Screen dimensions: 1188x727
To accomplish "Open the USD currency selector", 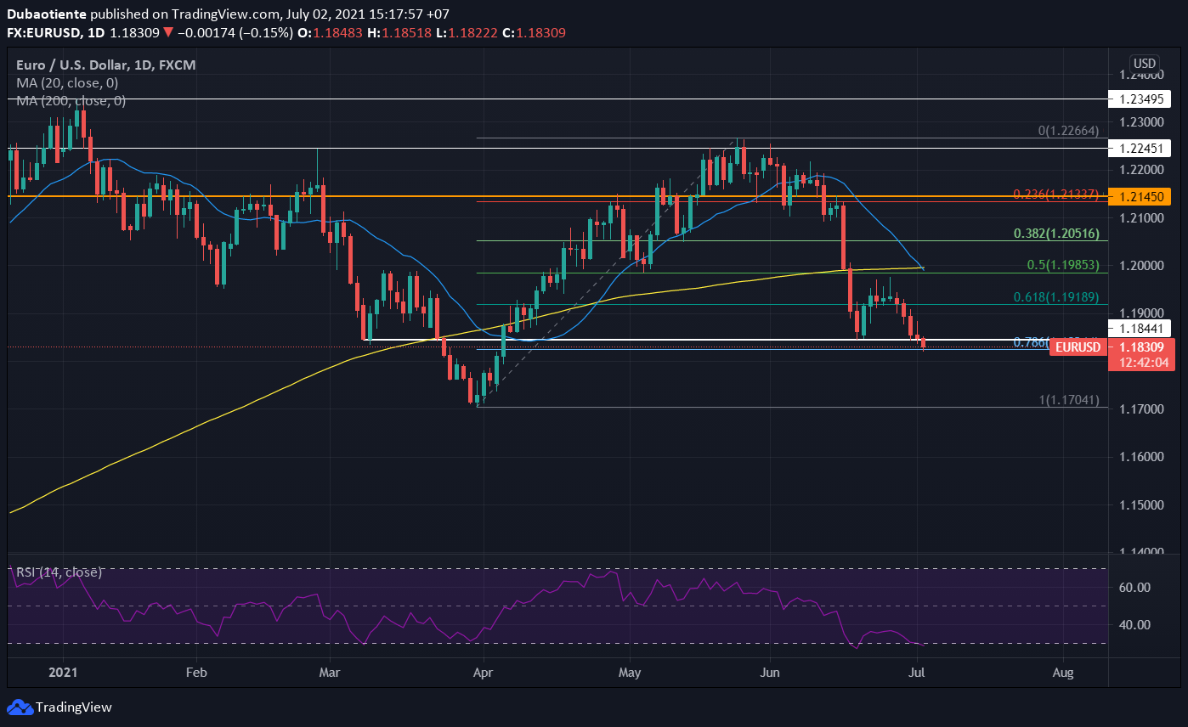I will 1144,63.
